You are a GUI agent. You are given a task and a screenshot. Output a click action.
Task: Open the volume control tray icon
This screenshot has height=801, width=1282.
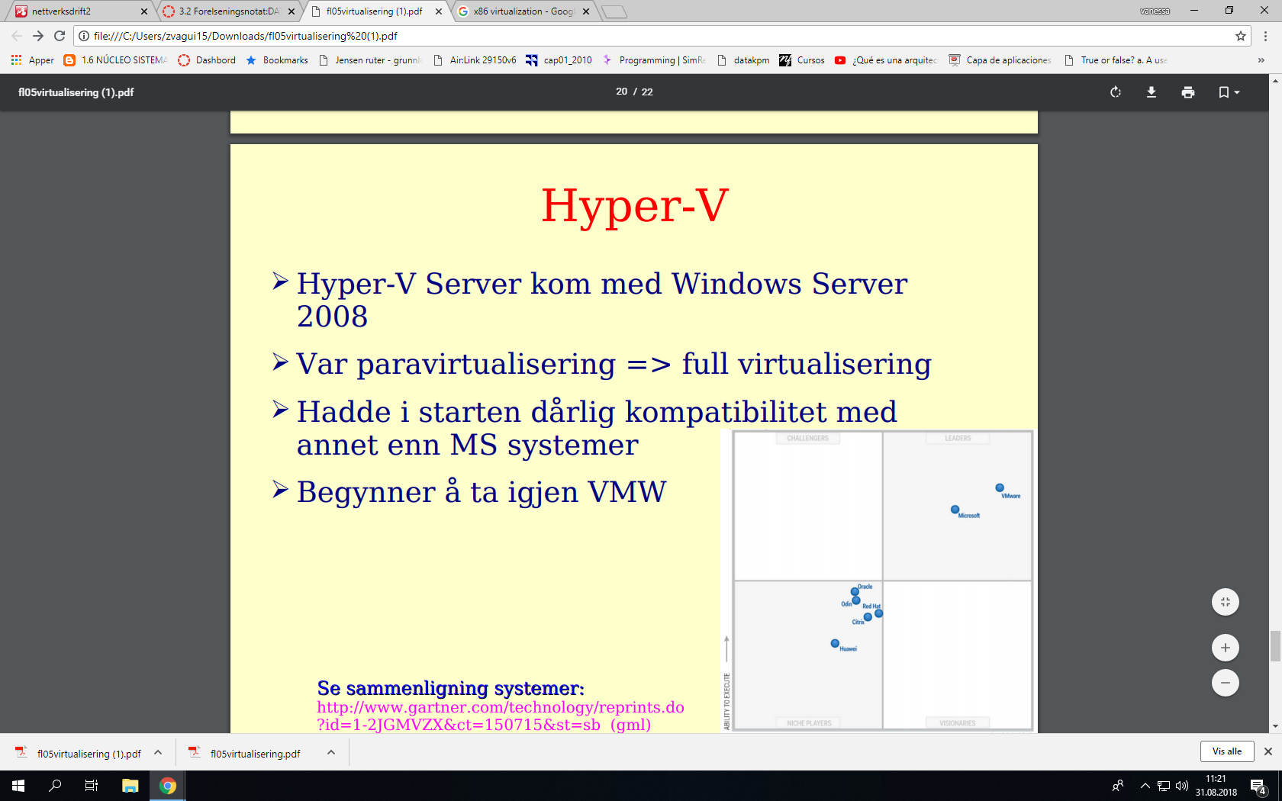click(x=1182, y=786)
